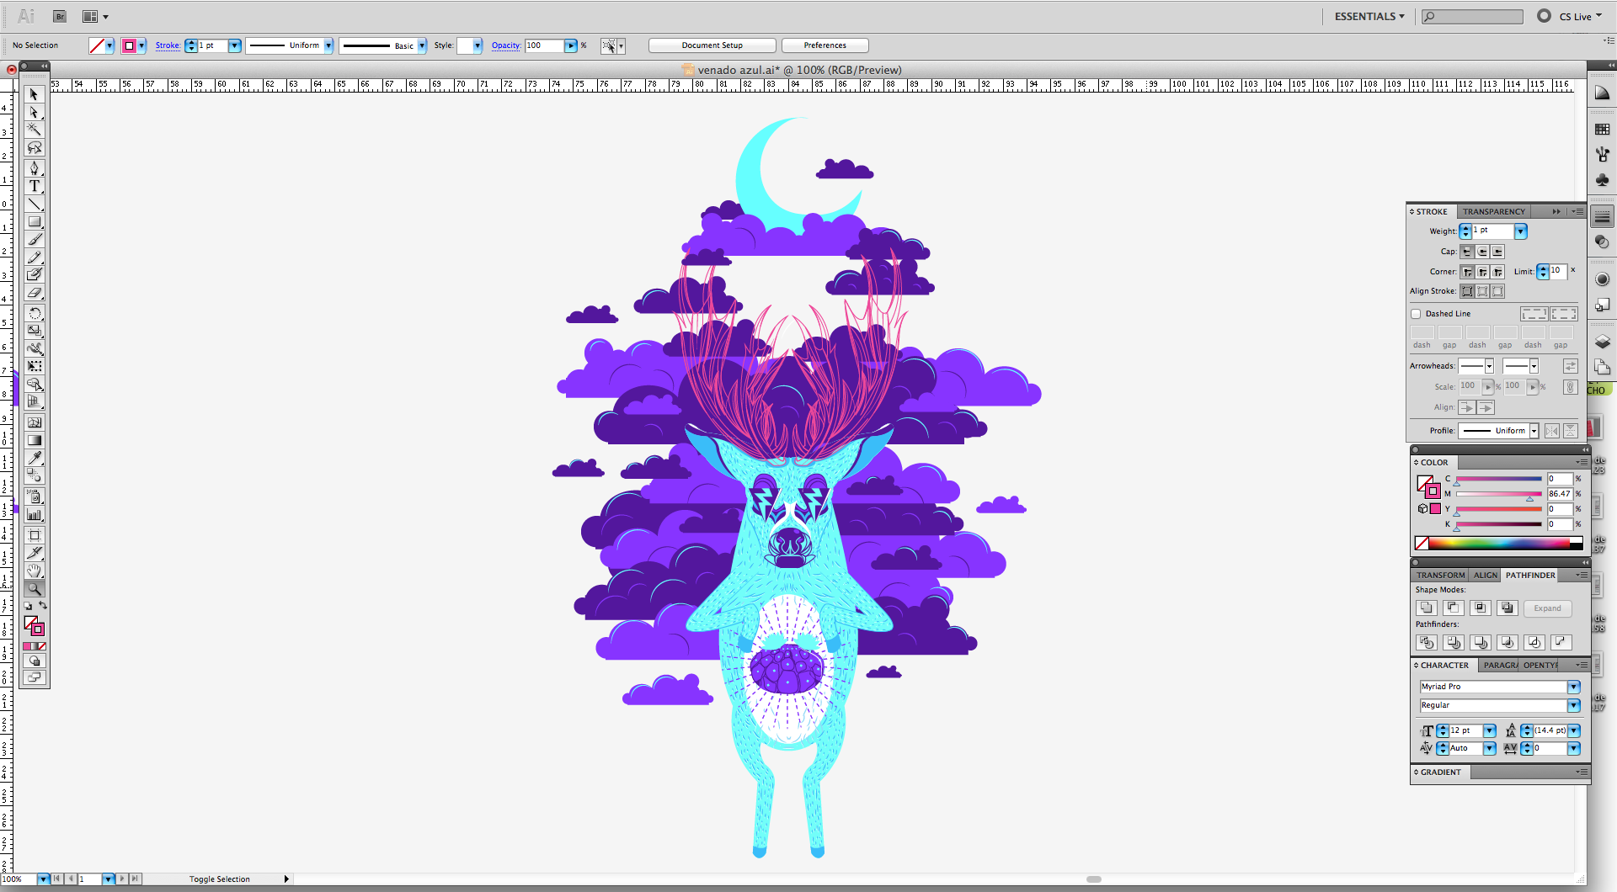The image size is (1617, 892).
Task: Switch to the Align tab
Action: click(1485, 576)
